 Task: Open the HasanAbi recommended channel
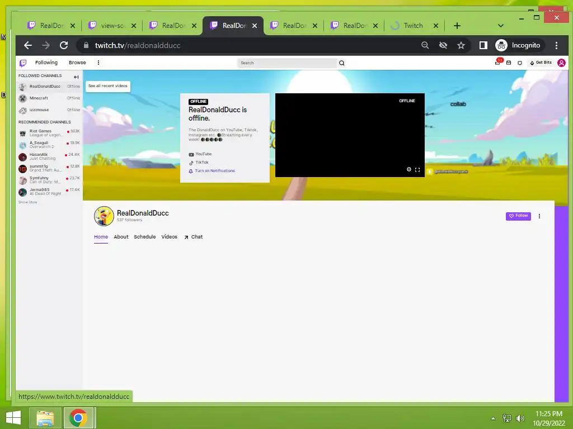coord(49,156)
